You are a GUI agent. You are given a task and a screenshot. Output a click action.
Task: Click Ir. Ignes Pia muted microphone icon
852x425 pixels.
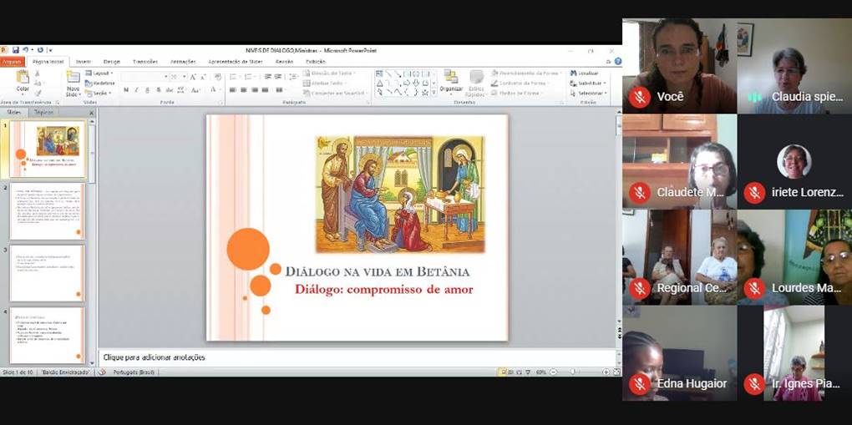point(754,384)
